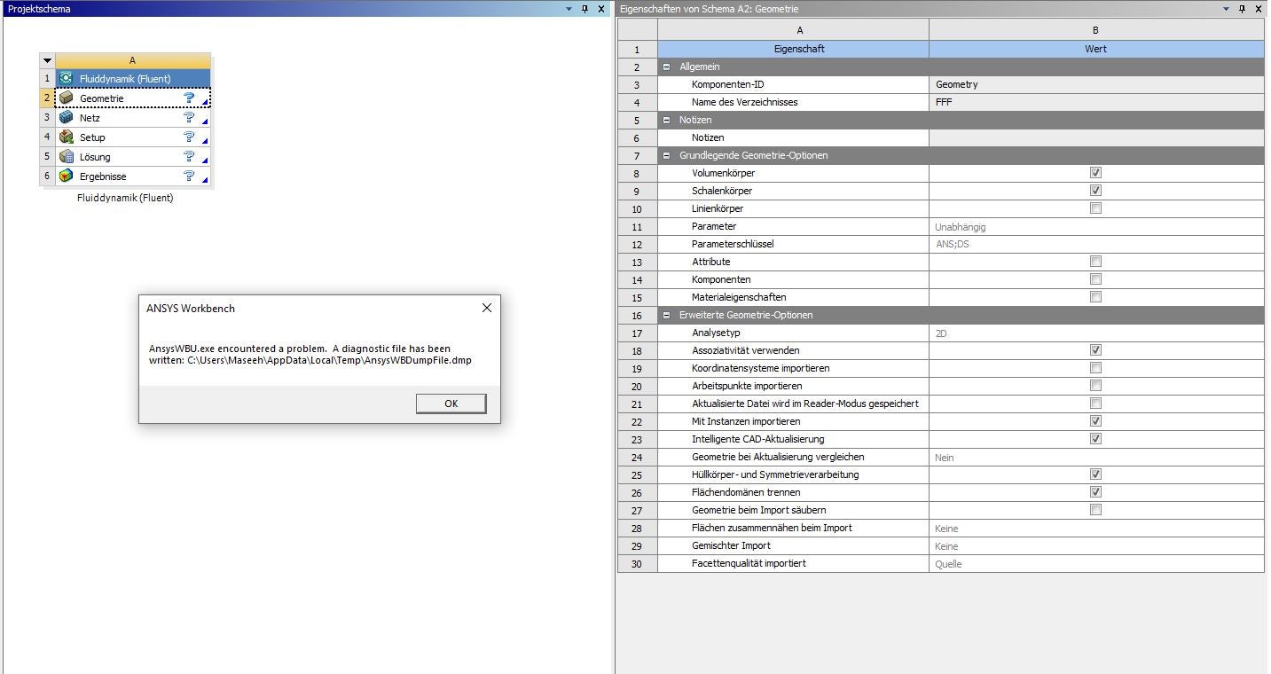Enable the Materialeigenschaften checkbox
This screenshot has height=674, width=1271.
1095,297
